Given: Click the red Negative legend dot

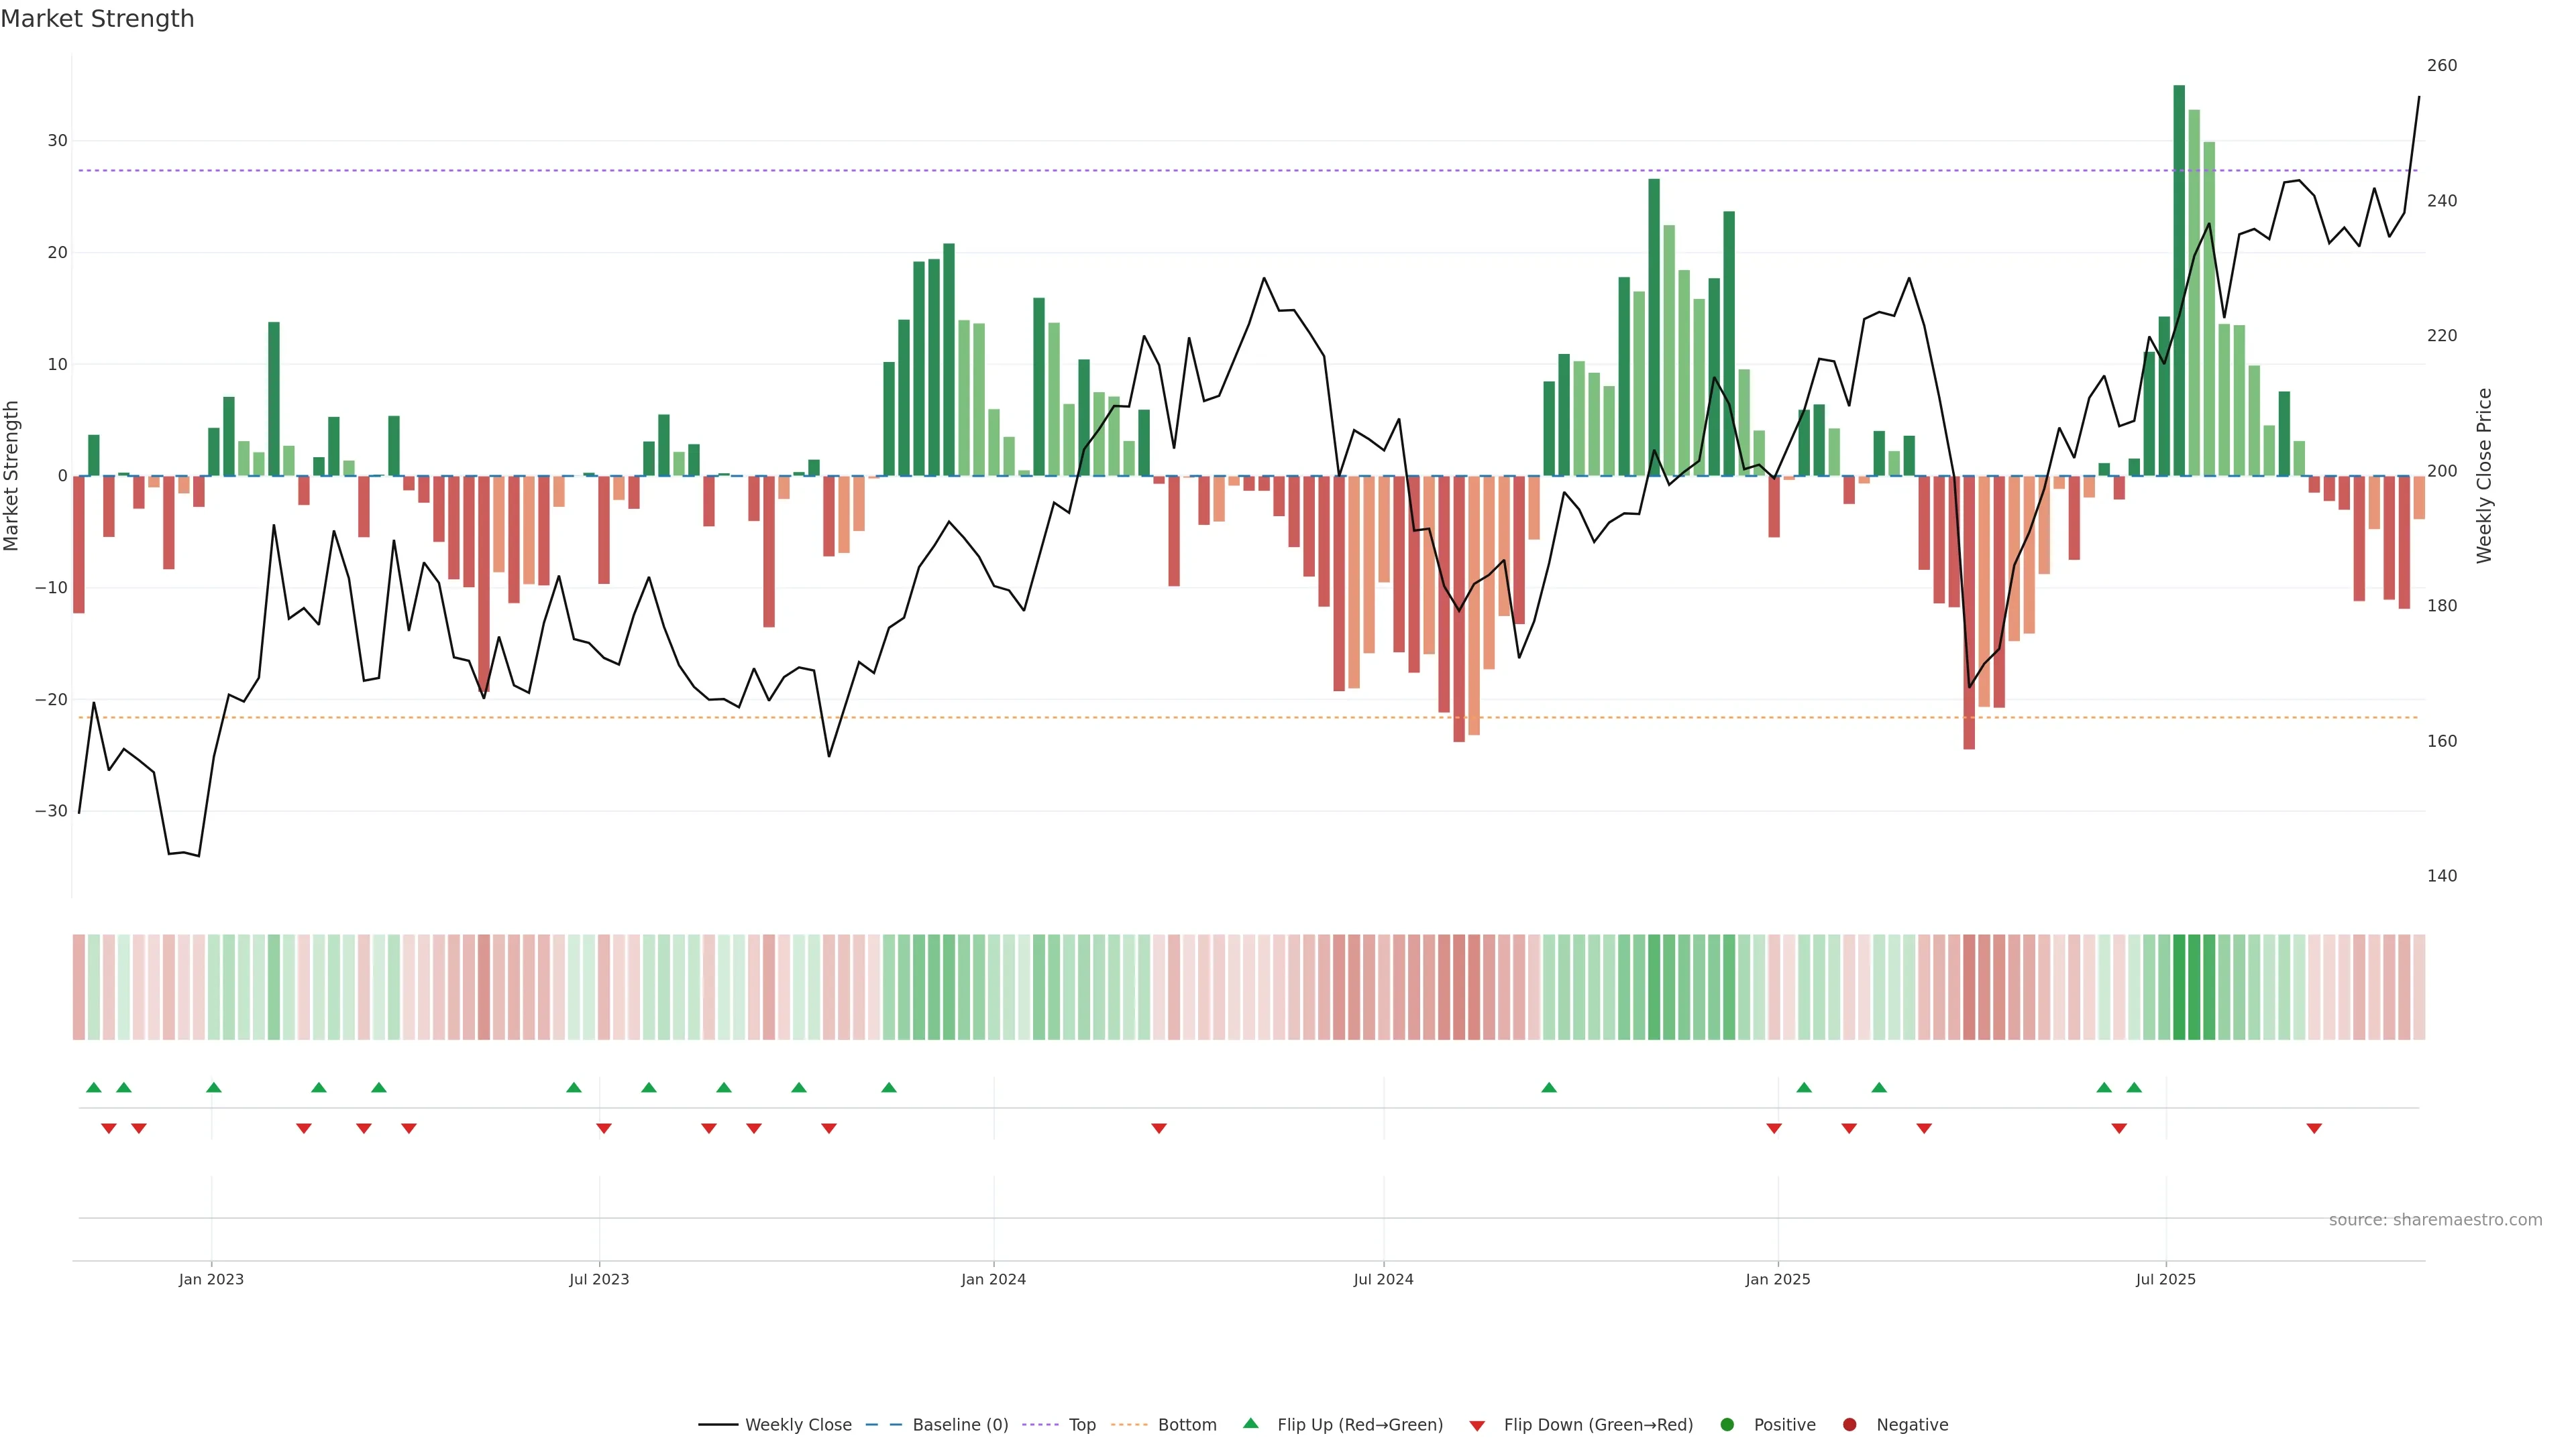Looking at the screenshot, I should click(x=1849, y=1425).
